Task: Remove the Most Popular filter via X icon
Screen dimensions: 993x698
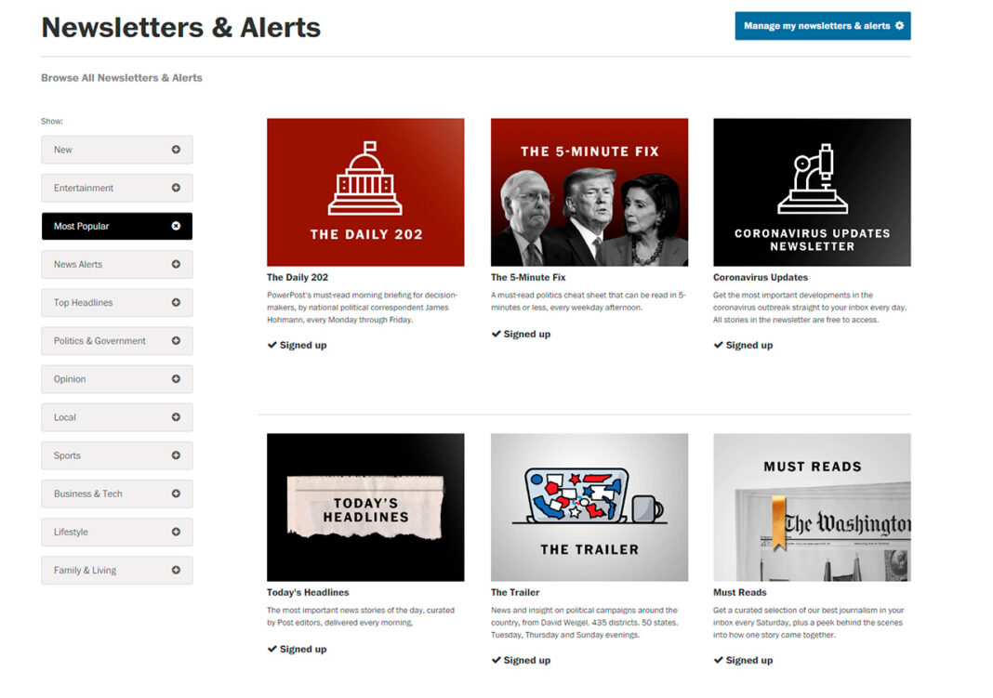Action: click(176, 226)
